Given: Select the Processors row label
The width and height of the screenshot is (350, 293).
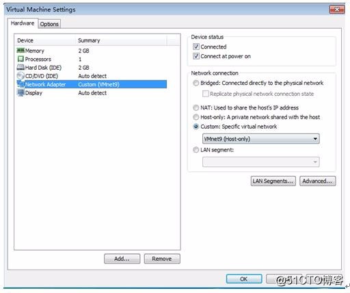Looking at the screenshot, I should (x=38, y=59).
